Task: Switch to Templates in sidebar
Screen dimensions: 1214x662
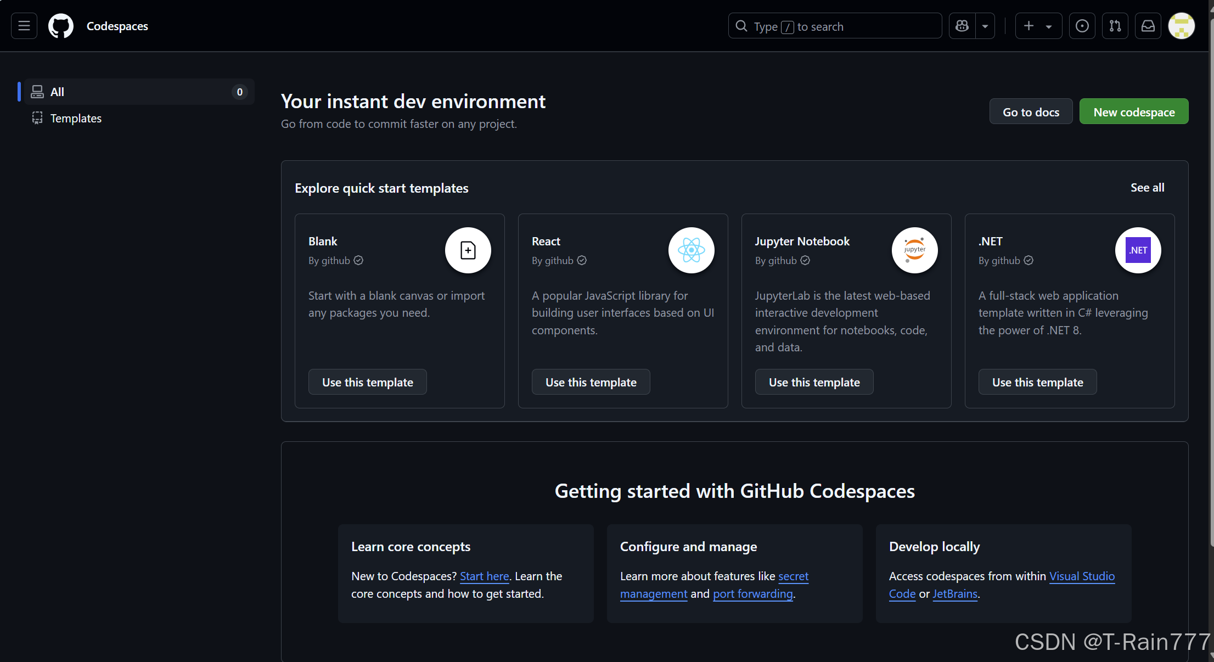Action: 76,118
